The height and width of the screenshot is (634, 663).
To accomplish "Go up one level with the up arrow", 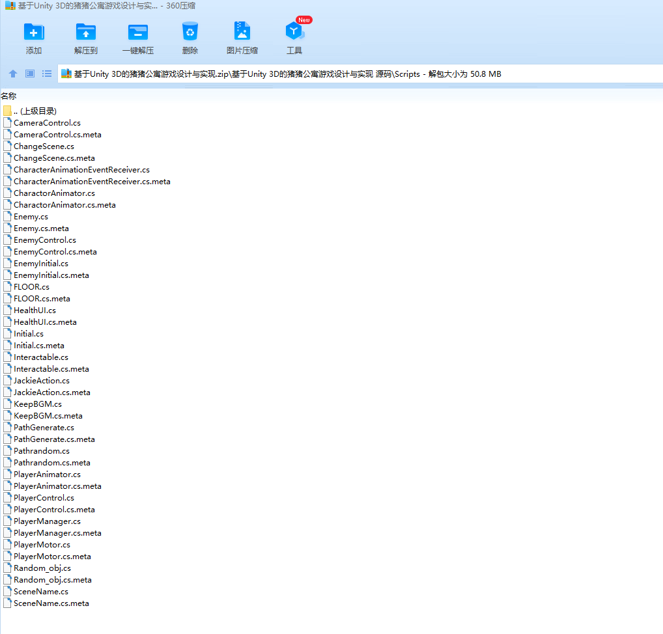I will click(12, 74).
